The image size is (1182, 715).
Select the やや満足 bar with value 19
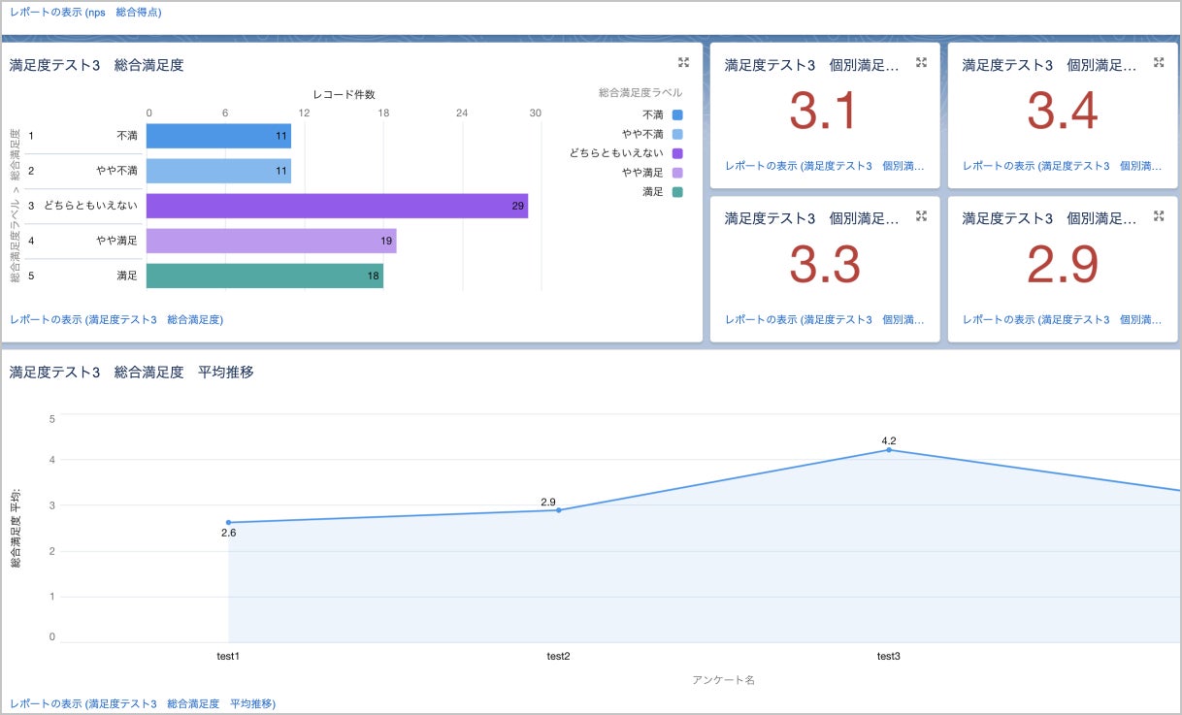pyautogui.click(x=271, y=241)
